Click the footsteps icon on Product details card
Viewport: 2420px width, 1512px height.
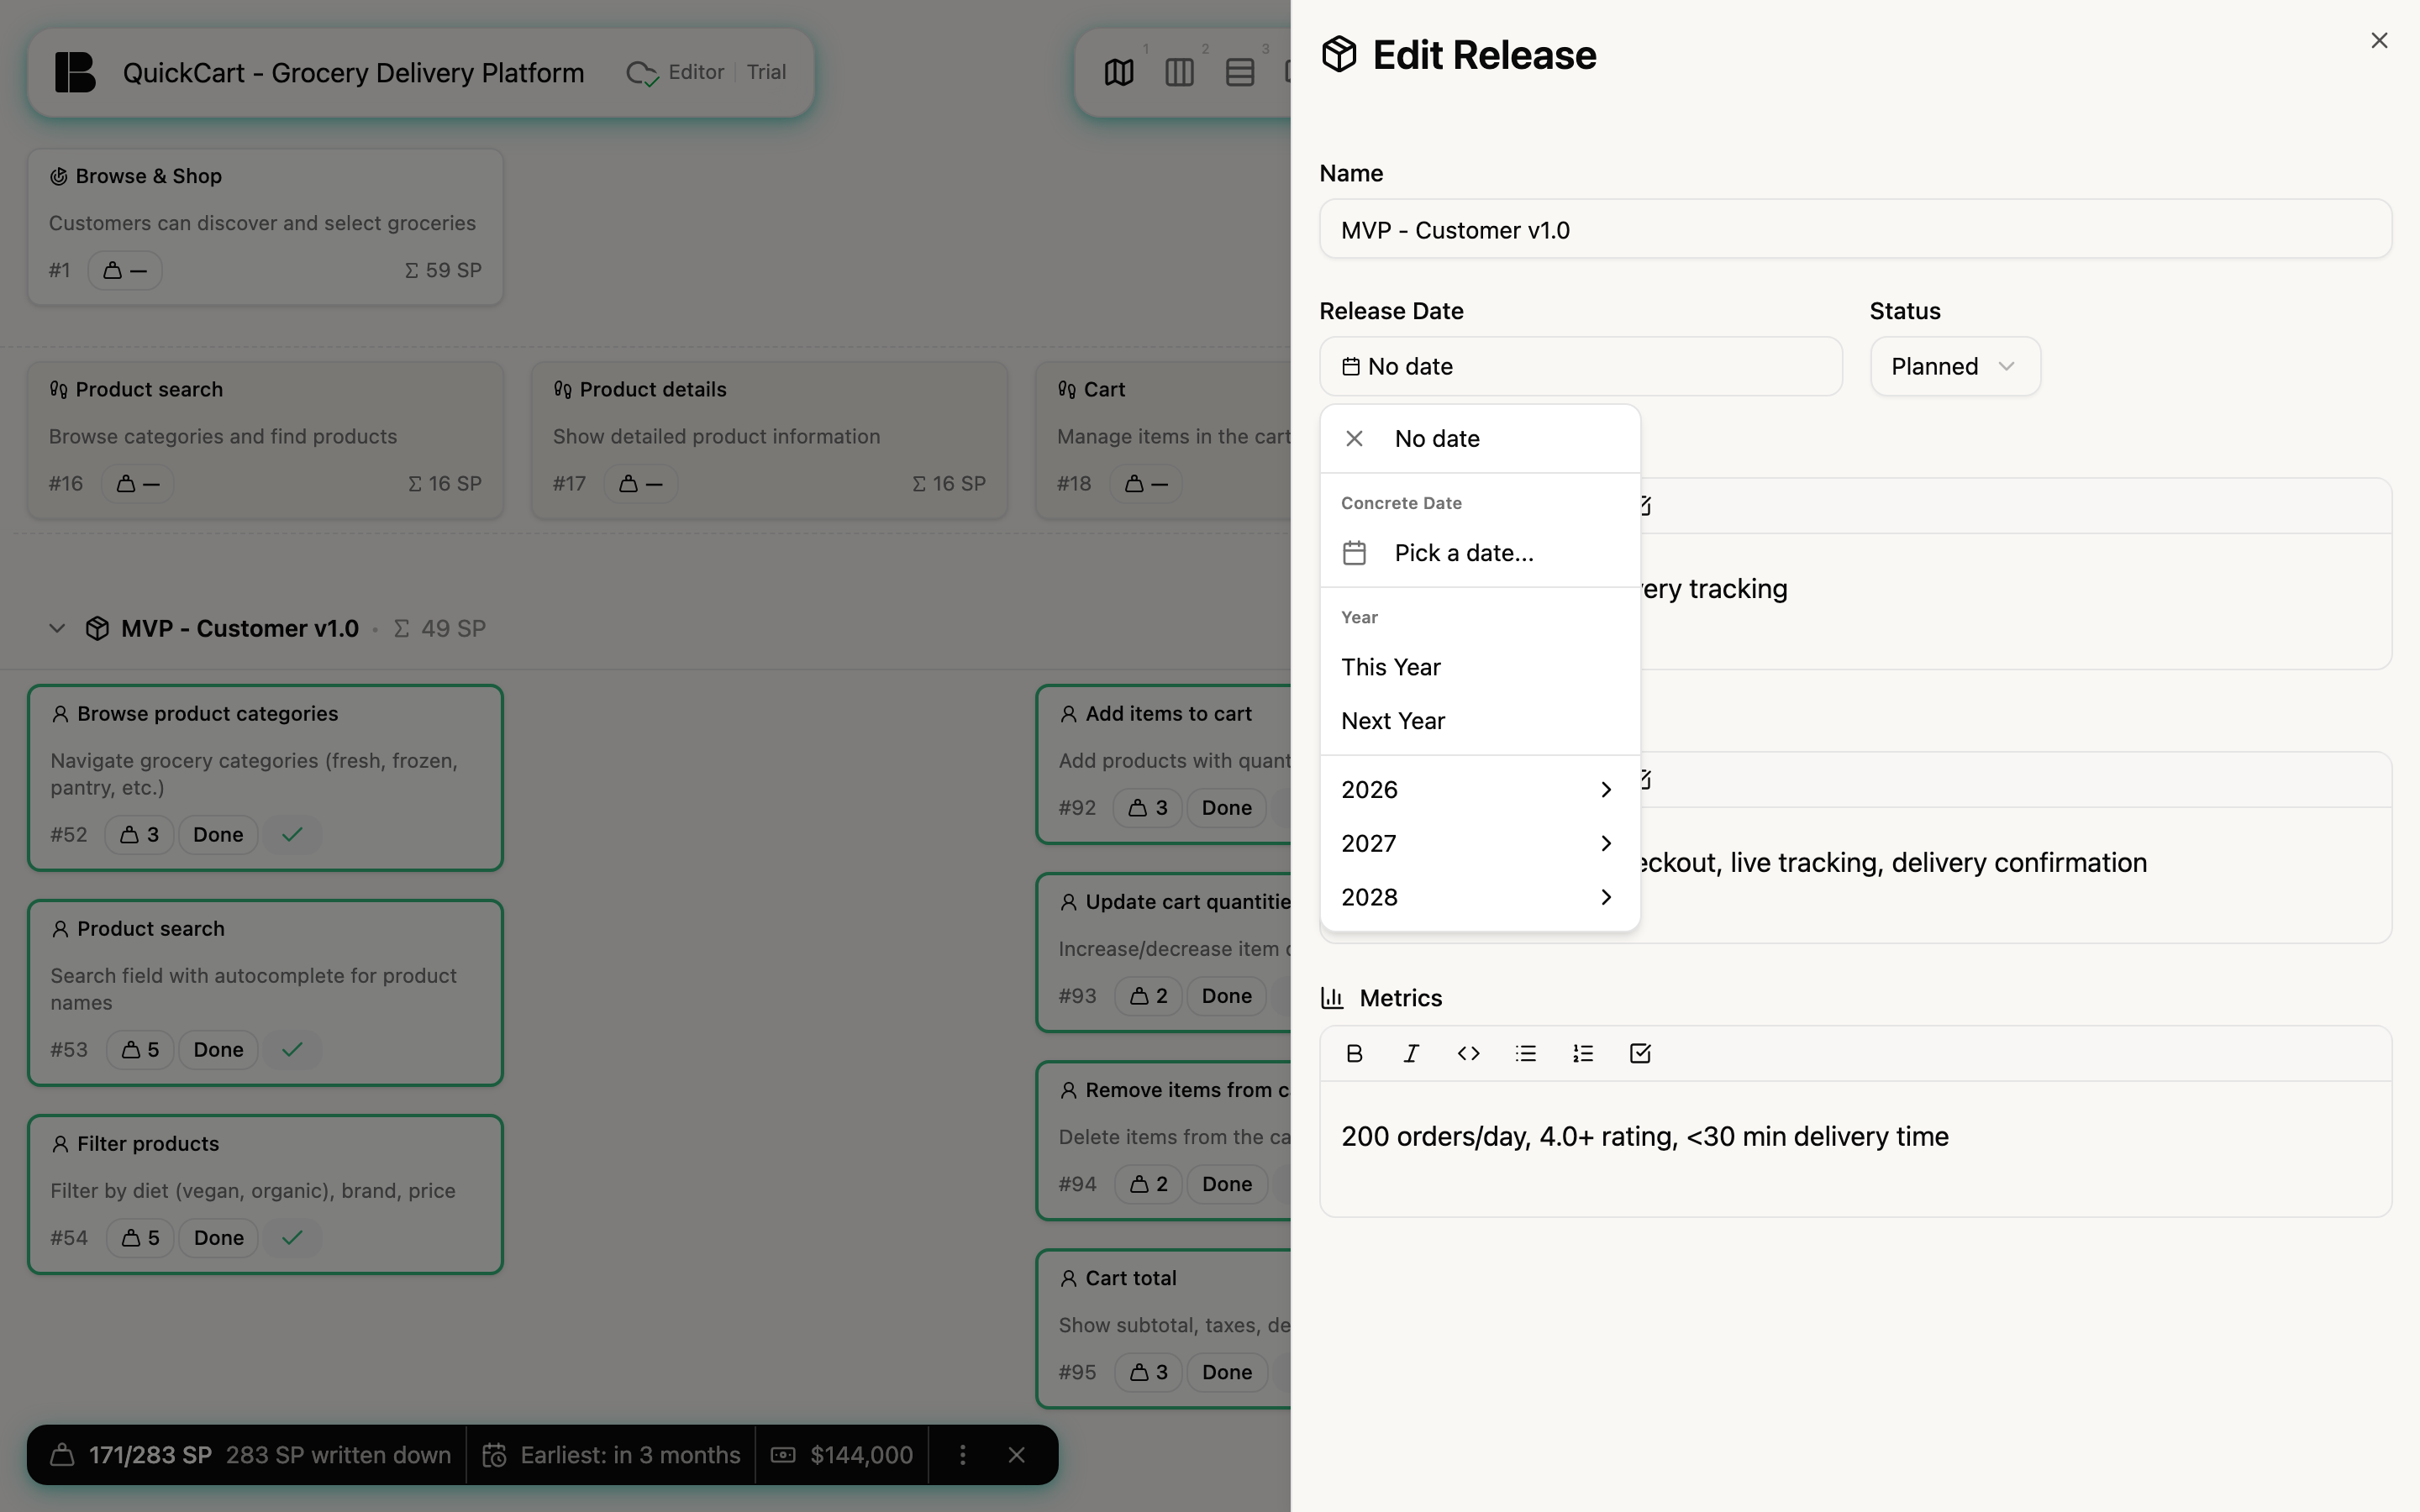[x=562, y=389]
